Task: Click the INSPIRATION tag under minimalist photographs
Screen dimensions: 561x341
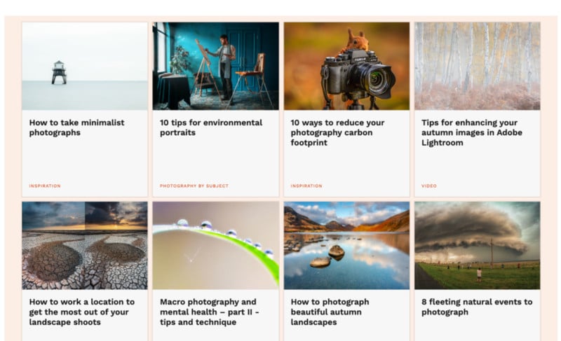Action: pyautogui.click(x=45, y=186)
